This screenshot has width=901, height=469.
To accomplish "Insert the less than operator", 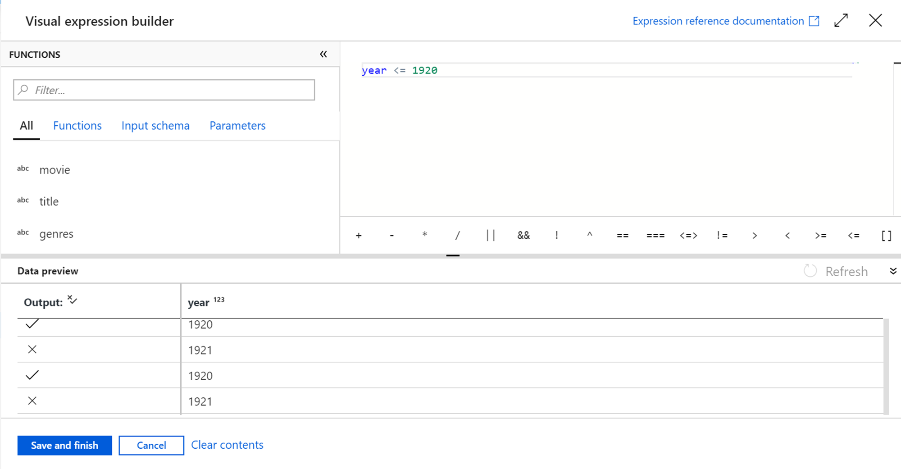I will coord(787,235).
